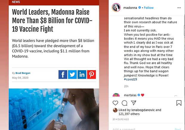This screenshot has width=185, height=130.
Task: Click the NEWS category tab
Action: 16,2
